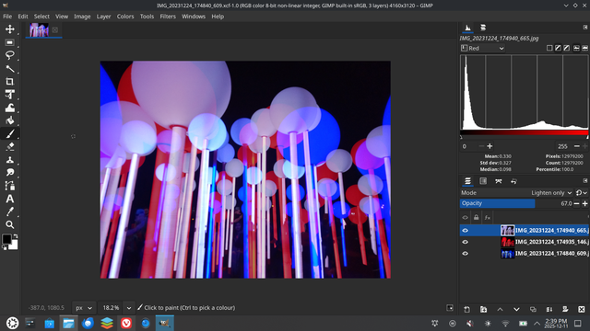Lower the selected layer down
This screenshot has width=590, height=331.
516,309
